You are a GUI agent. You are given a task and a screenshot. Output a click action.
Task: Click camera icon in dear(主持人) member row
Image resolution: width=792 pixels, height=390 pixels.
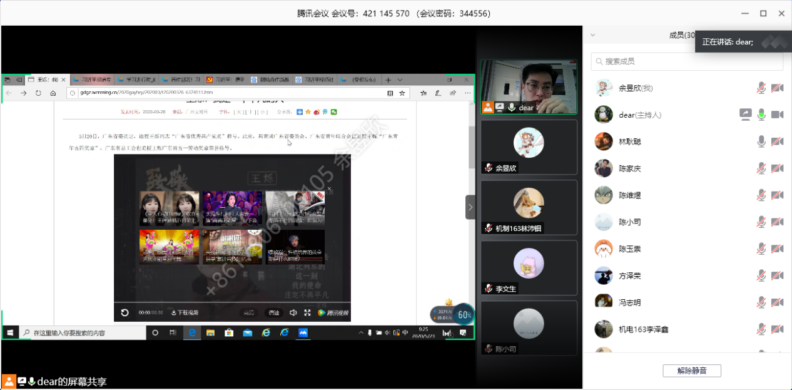point(777,115)
